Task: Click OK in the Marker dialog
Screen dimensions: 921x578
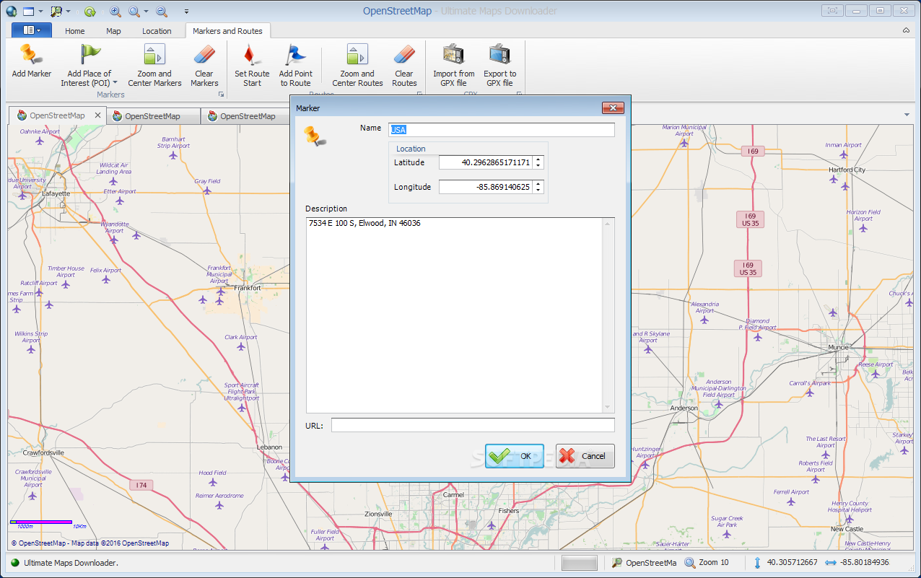Action: (x=515, y=456)
